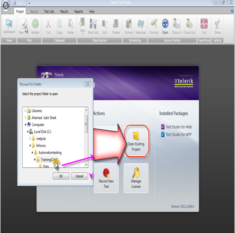This screenshot has width=235, height=233.
Task: Expand the inetpub folder node
Action: (x=30, y=138)
